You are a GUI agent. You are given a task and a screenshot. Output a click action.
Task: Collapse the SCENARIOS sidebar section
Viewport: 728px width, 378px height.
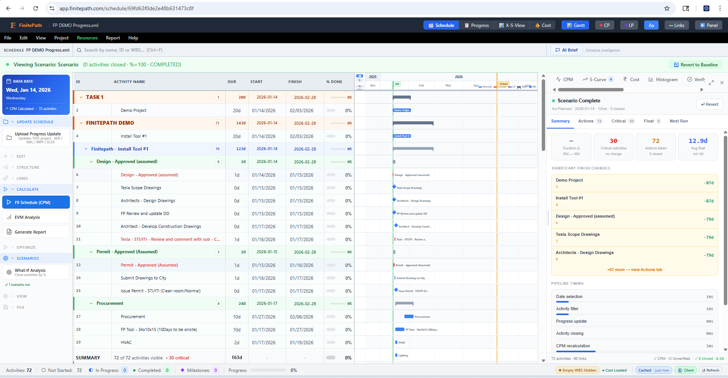(13, 258)
